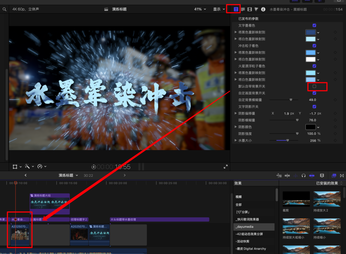This screenshot has height=254, width=346.
Task: Open the transitions browser bowtie icon
Action: click(342, 175)
